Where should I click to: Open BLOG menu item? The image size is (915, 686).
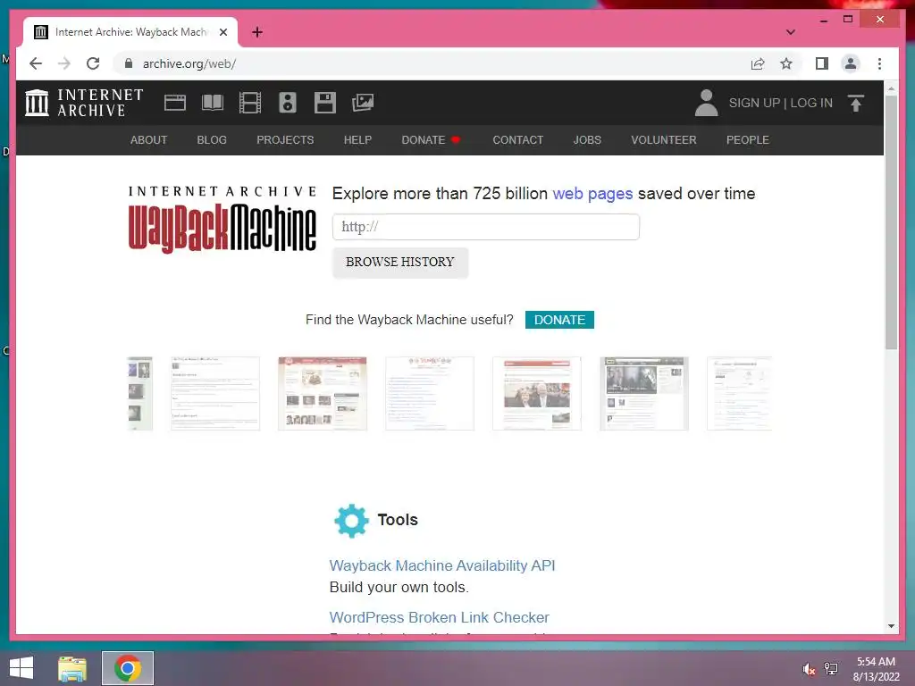(x=212, y=140)
